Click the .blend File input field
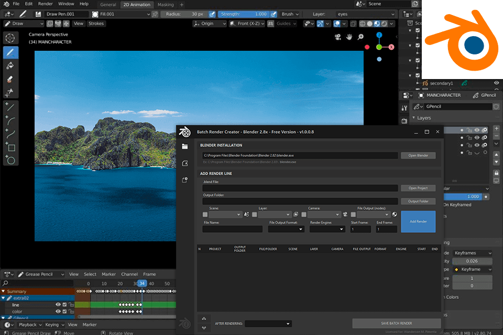The width and height of the screenshot is (503, 335). 300,188
